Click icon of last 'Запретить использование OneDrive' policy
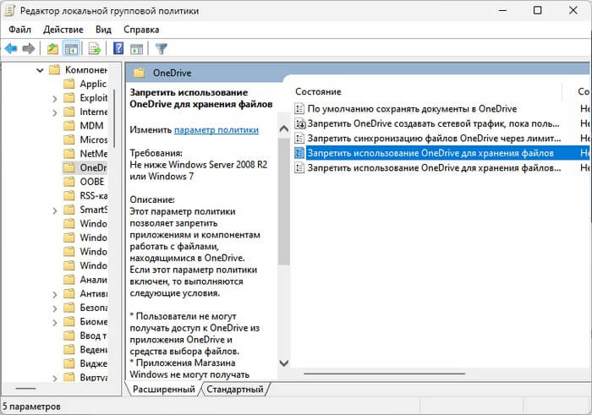Image resolution: width=592 pixels, height=415 pixels. [x=299, y=167]
